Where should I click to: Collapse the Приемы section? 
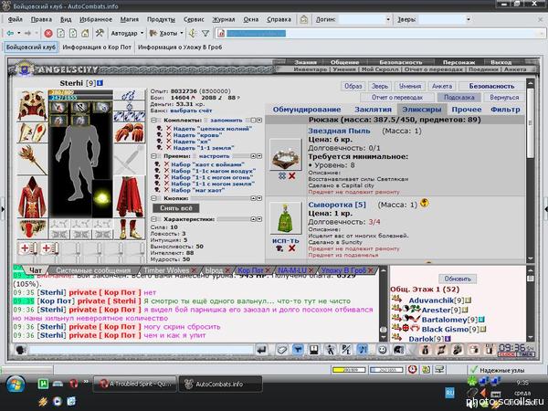(154, 156)
